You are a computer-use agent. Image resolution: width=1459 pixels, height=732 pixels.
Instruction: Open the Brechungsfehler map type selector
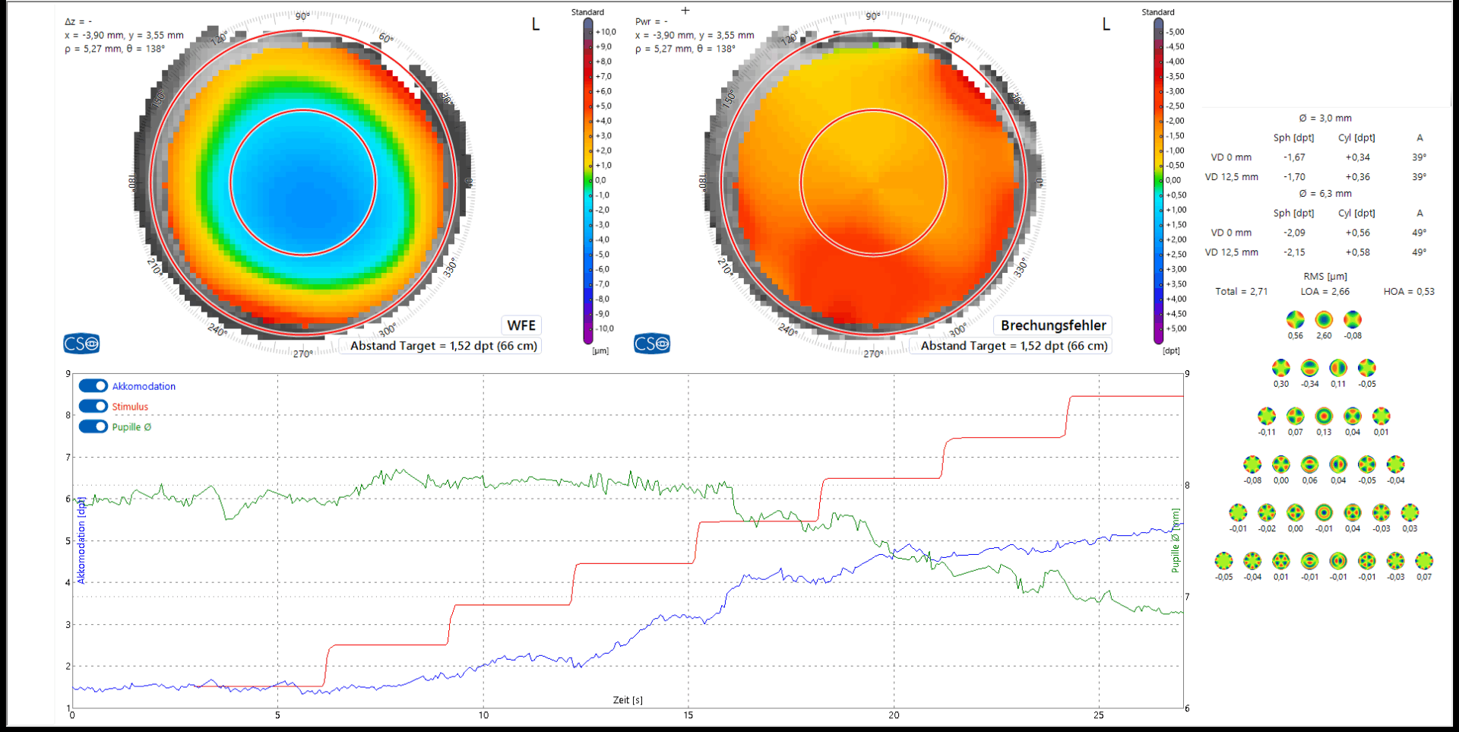click(x=1052, y=325)
